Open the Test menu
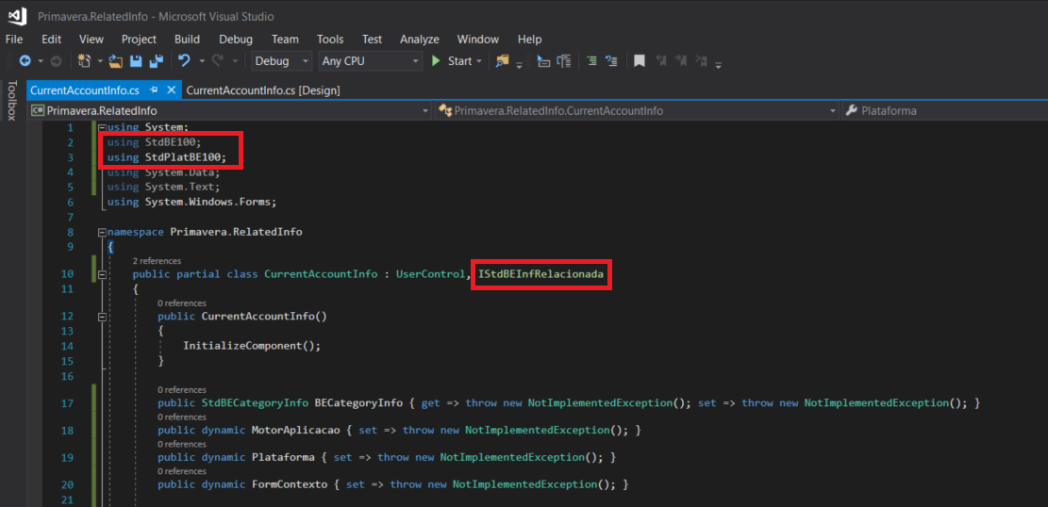 (373, 40)
